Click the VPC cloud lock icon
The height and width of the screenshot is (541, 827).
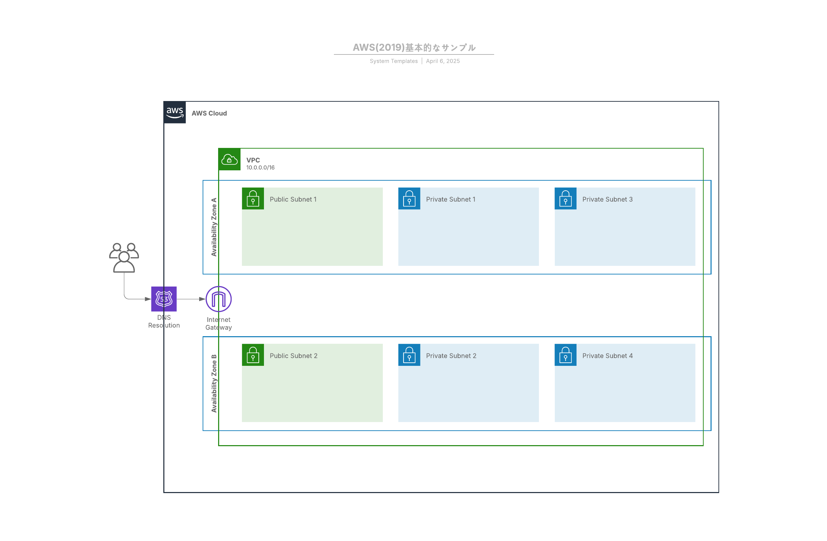pos(229,159)
